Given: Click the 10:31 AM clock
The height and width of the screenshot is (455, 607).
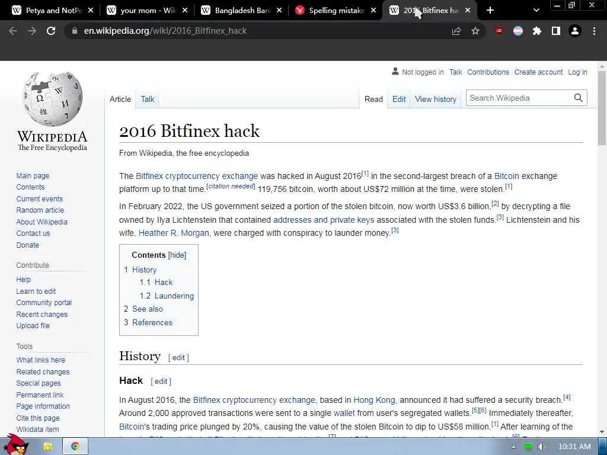Looking at the screenshot, I should point(574,447).
